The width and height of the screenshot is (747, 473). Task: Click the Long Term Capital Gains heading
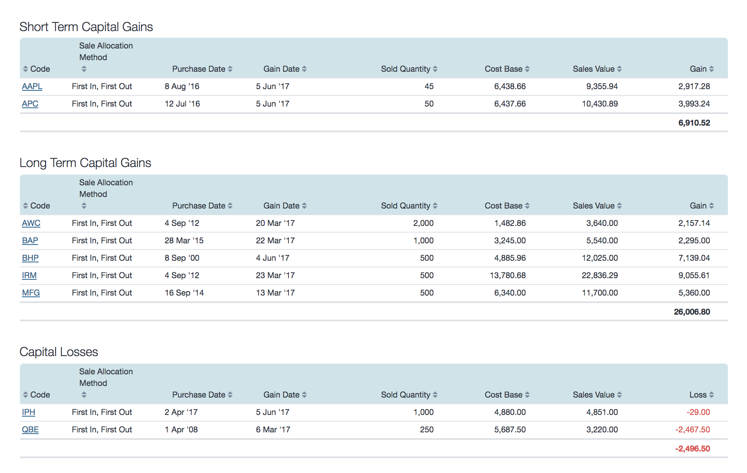click(x=85, y=163)
